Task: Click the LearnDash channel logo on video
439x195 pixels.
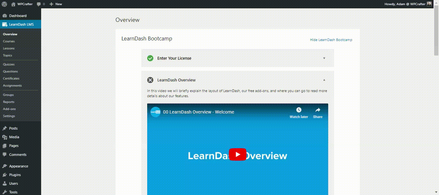Action: click(x=156, y=112)
